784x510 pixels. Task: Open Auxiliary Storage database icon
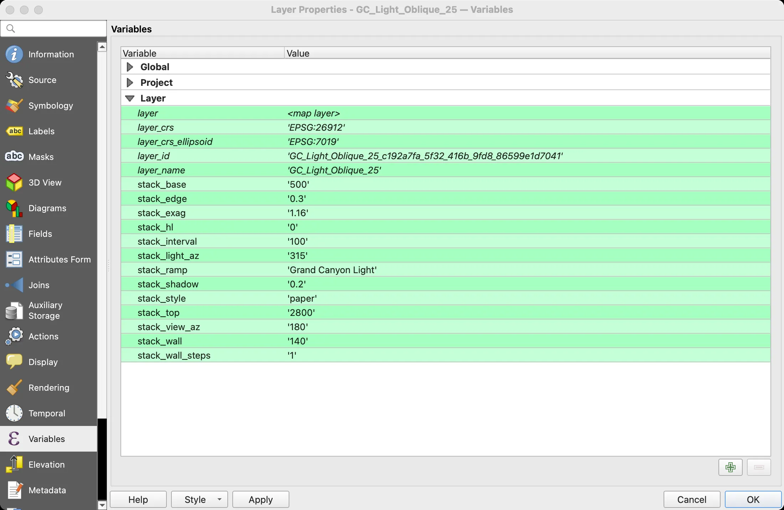(14, 311)
